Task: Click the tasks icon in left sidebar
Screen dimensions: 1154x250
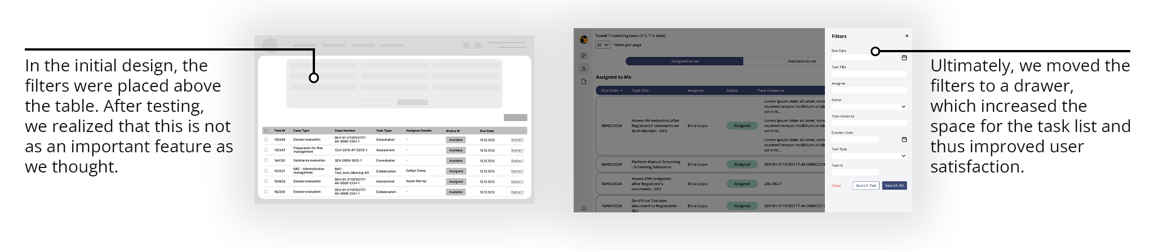Action: [584, 69]
